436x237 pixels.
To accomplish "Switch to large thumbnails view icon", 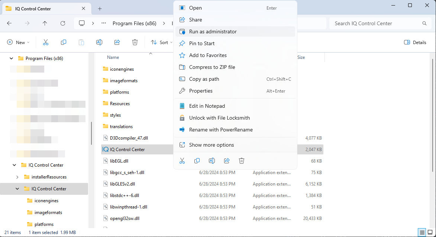I will click(430, 232).
